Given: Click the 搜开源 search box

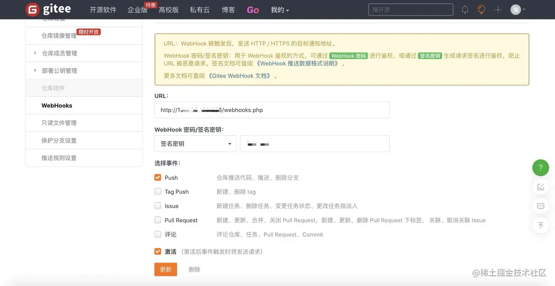Looking at the screenshot, I should (411, 10).
